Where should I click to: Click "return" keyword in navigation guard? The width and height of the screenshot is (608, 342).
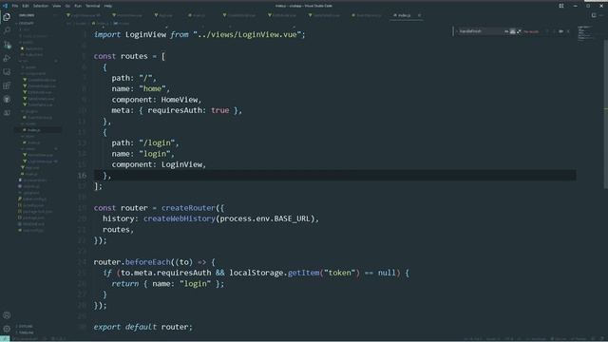click(124, 284)
